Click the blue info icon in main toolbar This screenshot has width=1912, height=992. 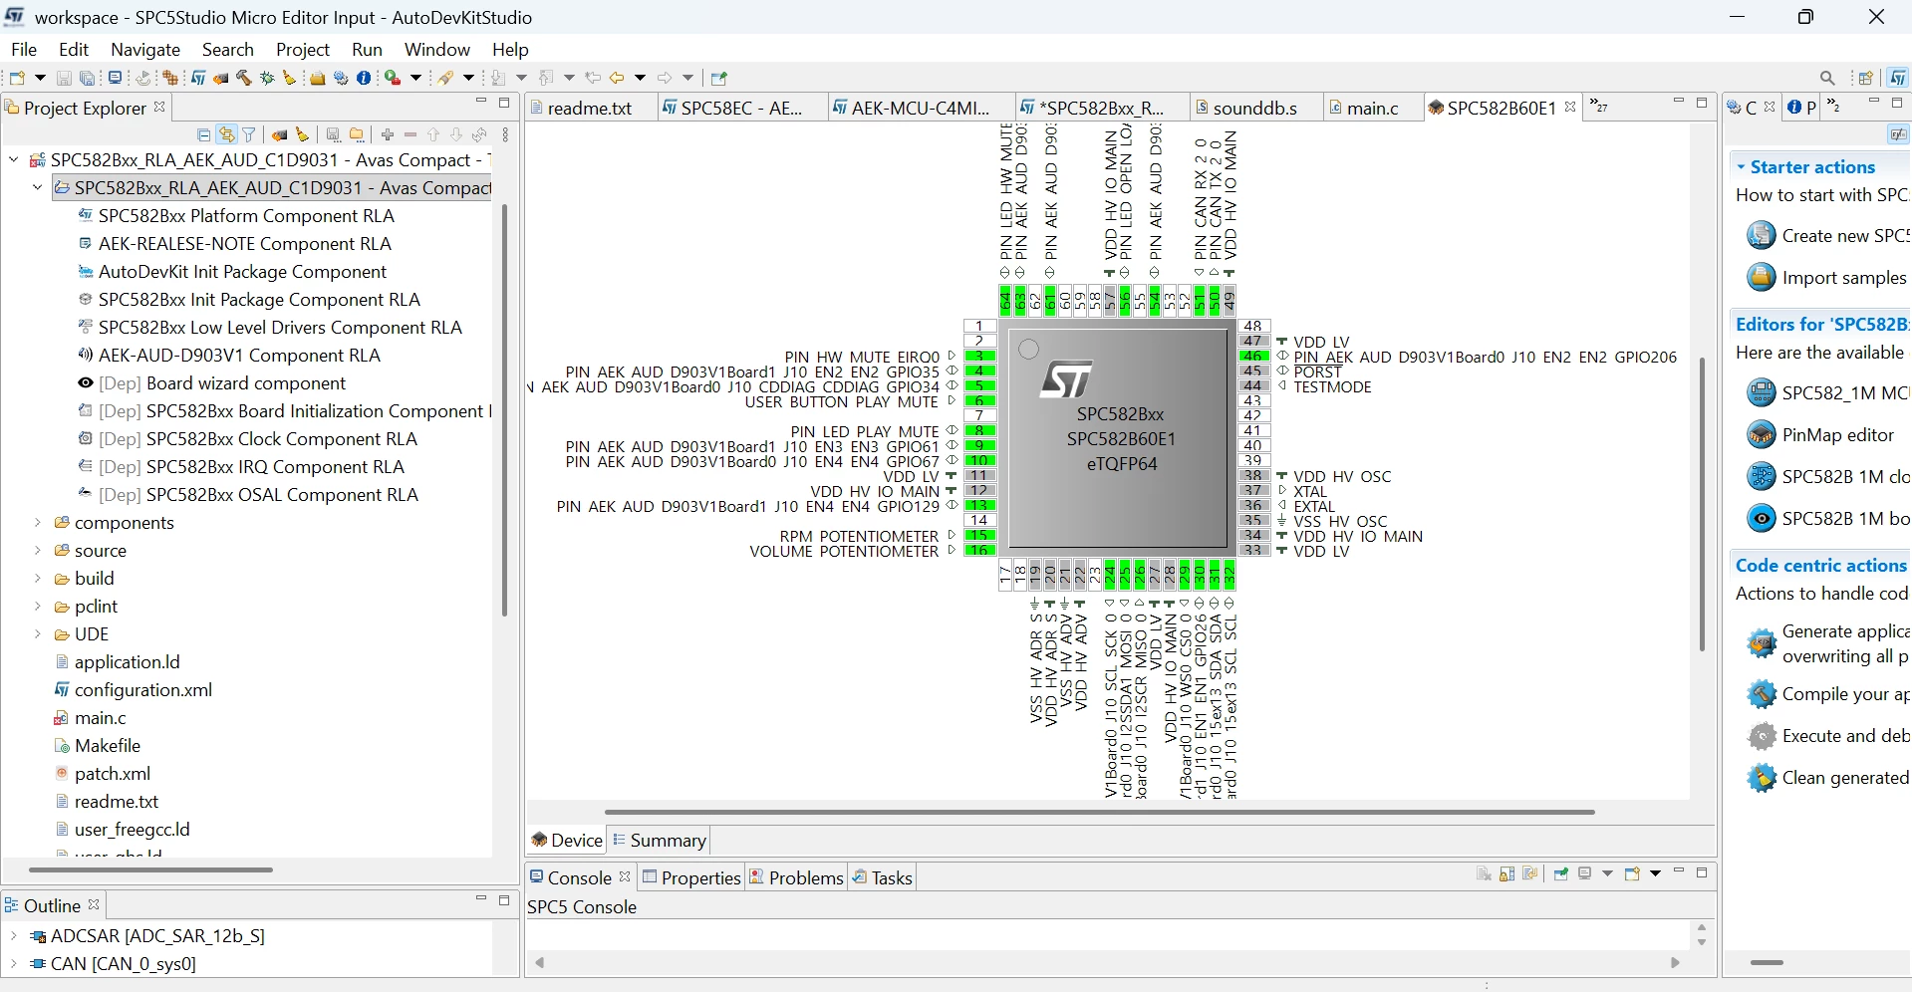click(365, 78)
